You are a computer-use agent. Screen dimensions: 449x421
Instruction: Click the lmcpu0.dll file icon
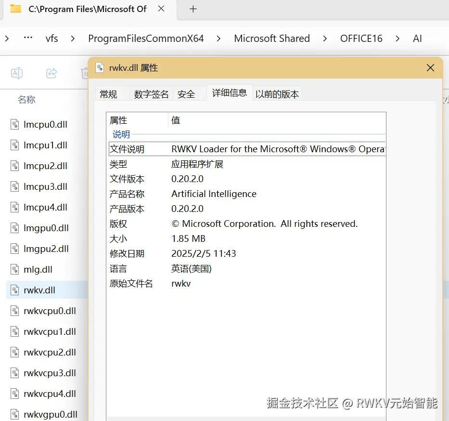coord(14,124)
